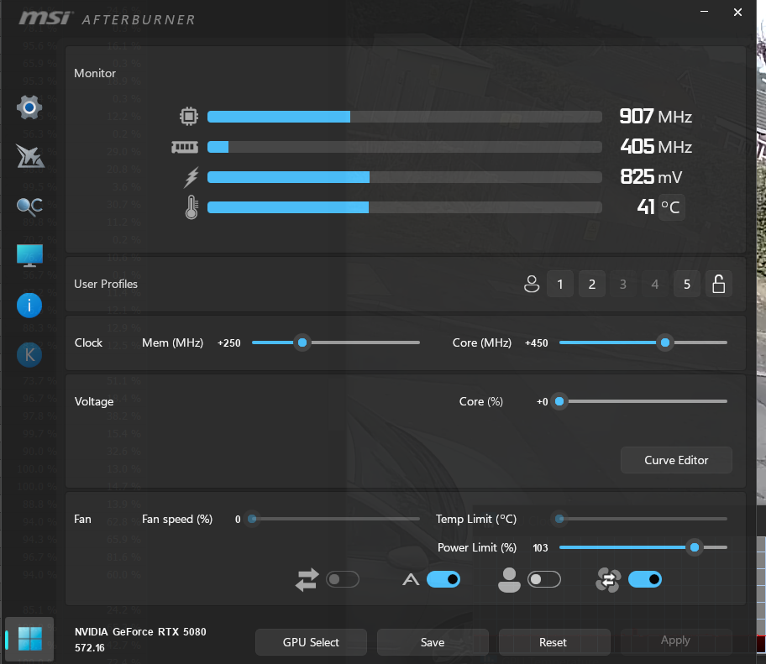The width and height of the screenshot is (766, 664).
Task: Launch OC Scanner magnifier icon in sidebar
Action: [x=29, y=207]
